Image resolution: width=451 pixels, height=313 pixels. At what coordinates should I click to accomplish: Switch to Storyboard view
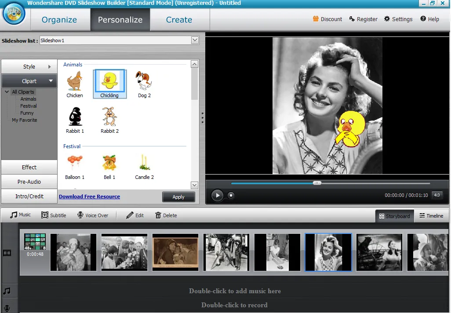click(394, 215)
